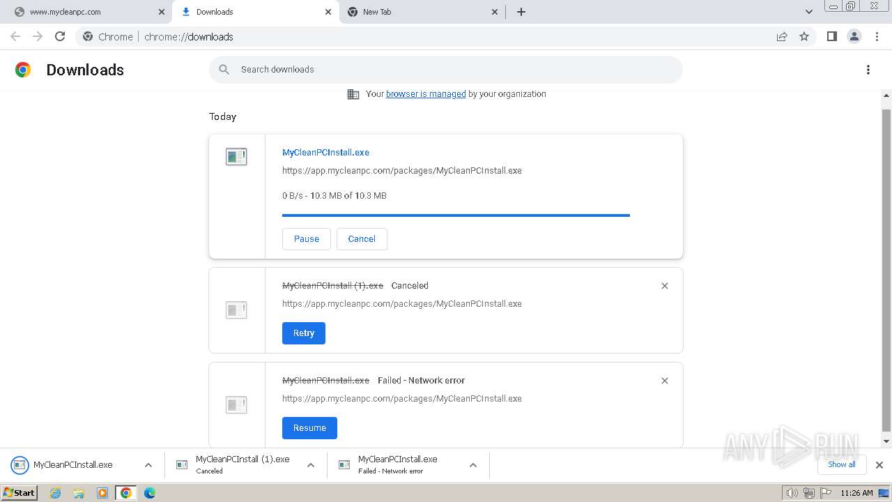Click source URL of canceled MyCleanPCInstall (1).exe

(x=401, y=304)
